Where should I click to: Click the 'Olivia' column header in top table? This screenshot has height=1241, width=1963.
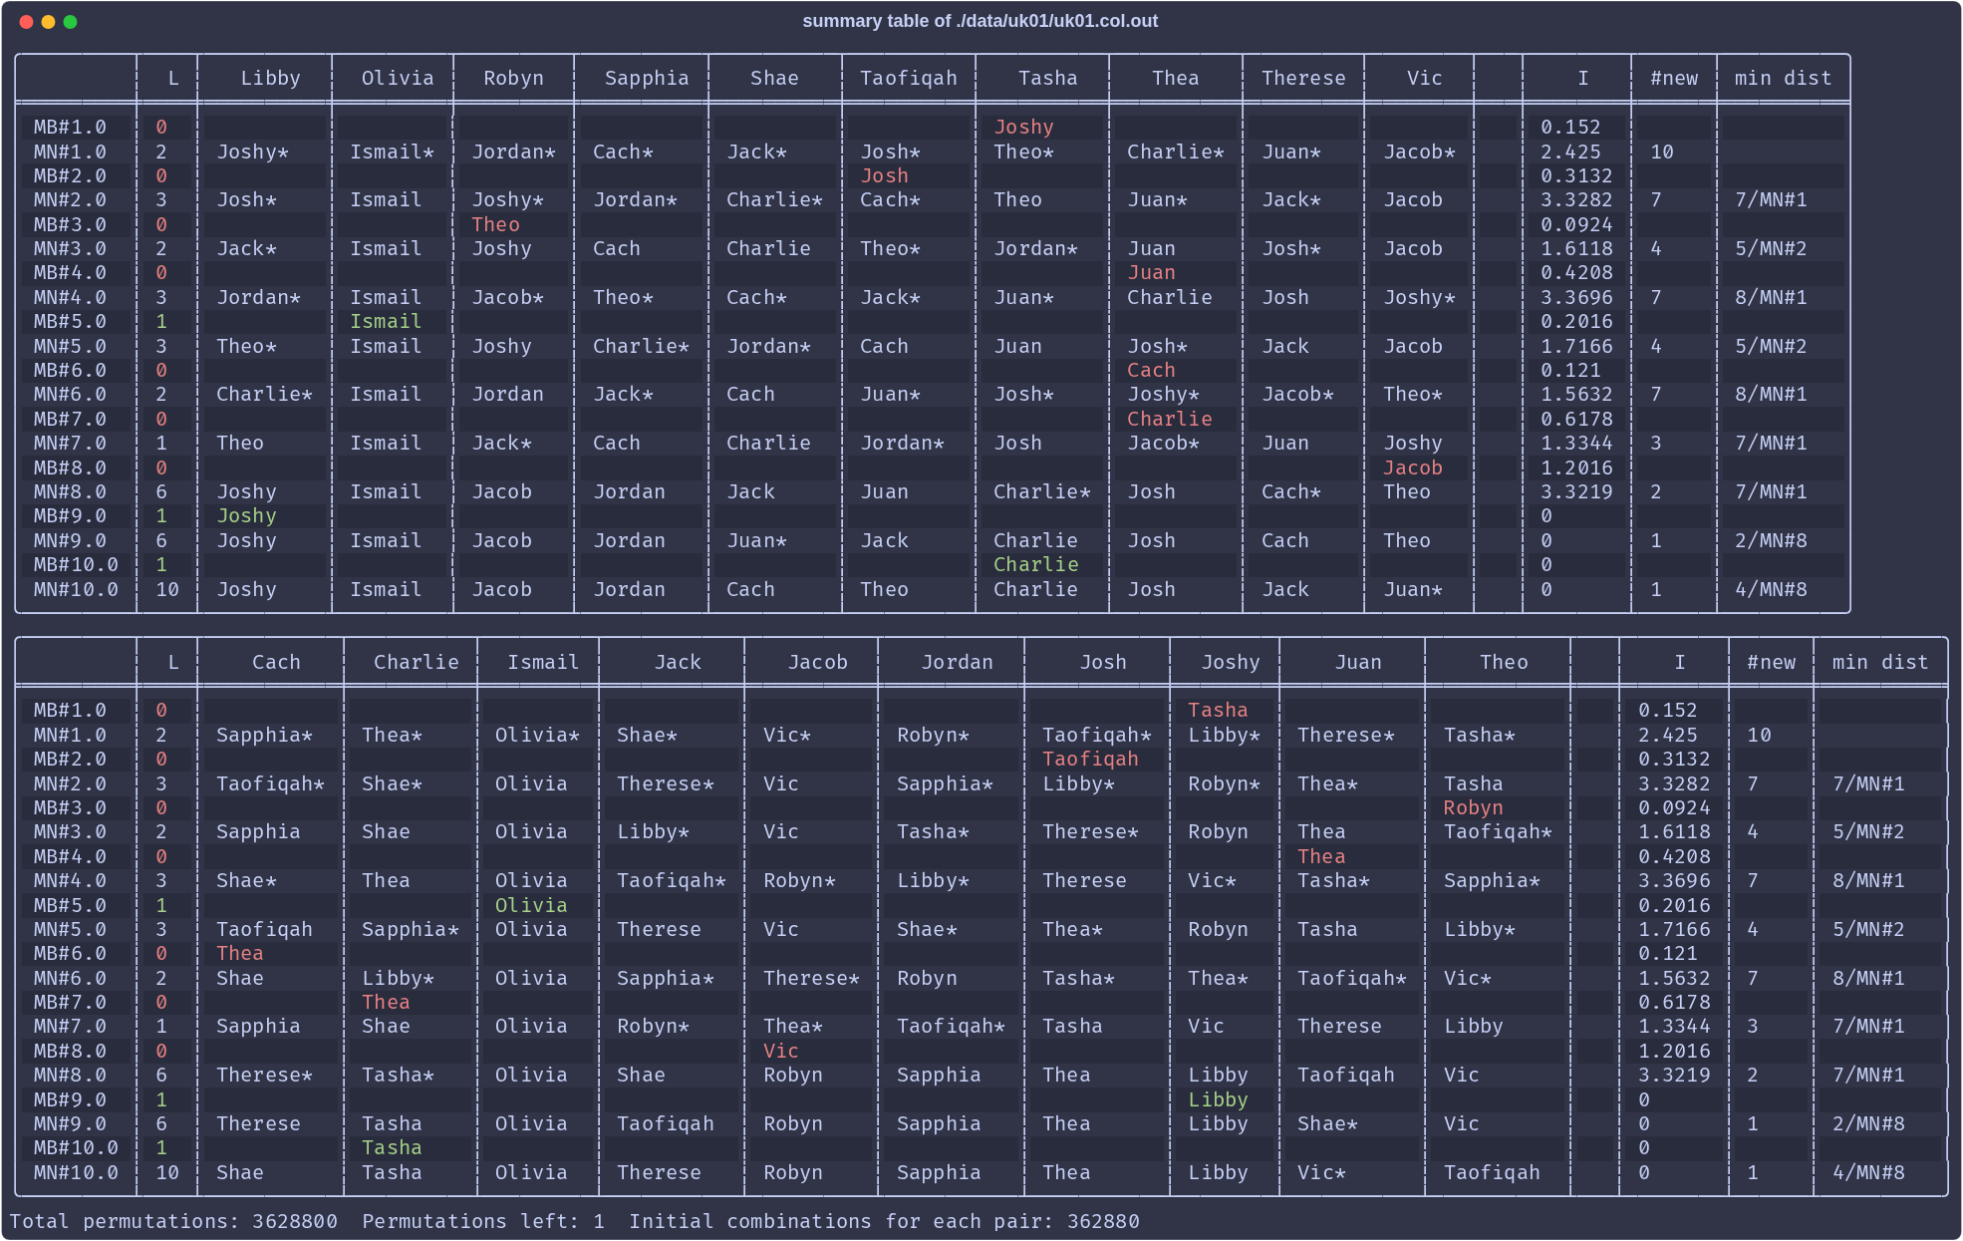point(398,78)
